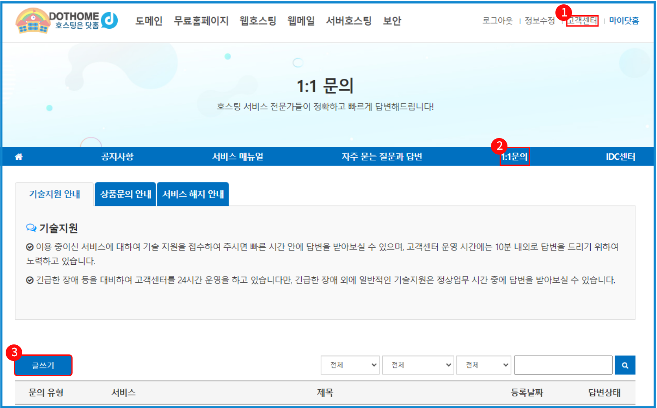This screenshot has width=657, height=408.
Task: Click the 로그아웃 link
Action: (497, 21)
